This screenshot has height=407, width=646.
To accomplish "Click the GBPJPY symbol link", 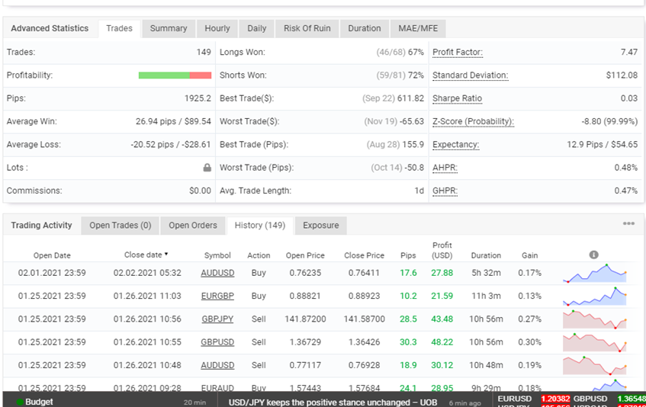I will (217, 319).
